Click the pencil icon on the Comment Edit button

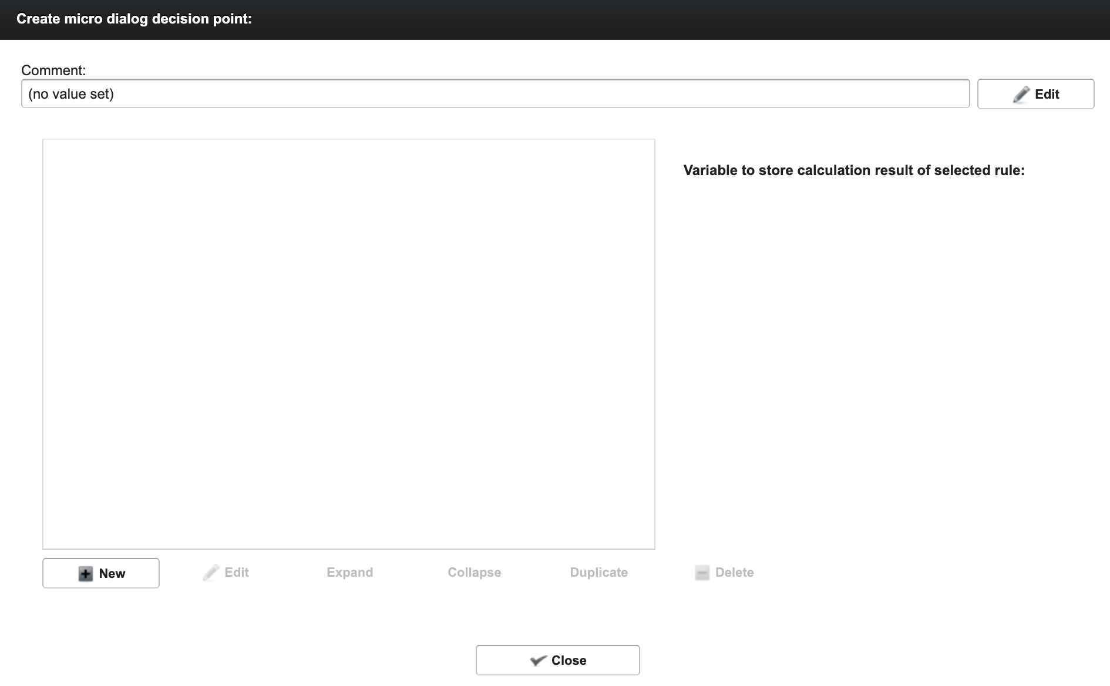tap(1021, 95)
